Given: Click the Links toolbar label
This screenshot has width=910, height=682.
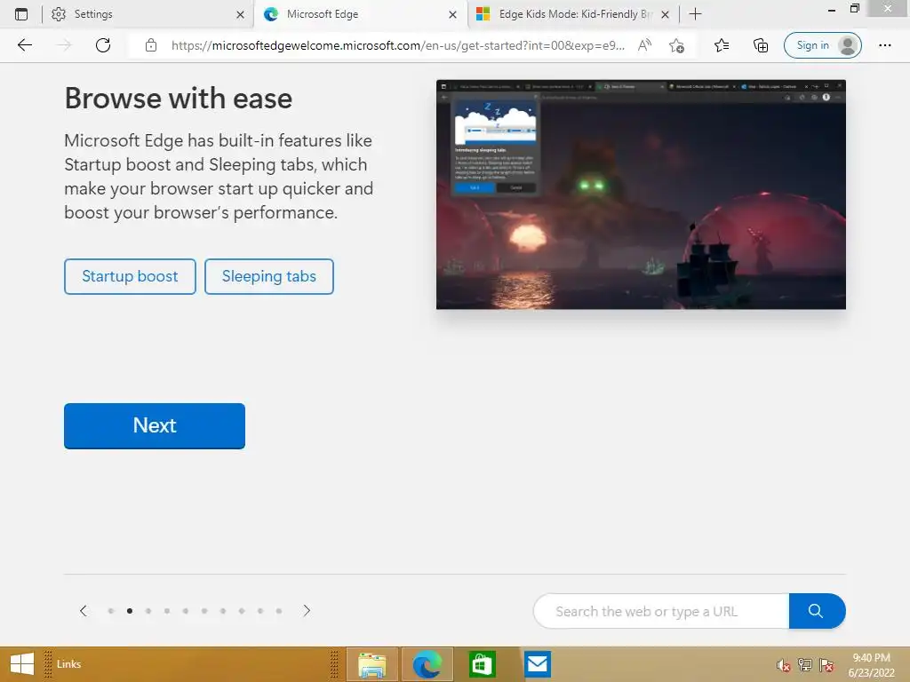Looking at the screenshot, I should coord(68,664).
